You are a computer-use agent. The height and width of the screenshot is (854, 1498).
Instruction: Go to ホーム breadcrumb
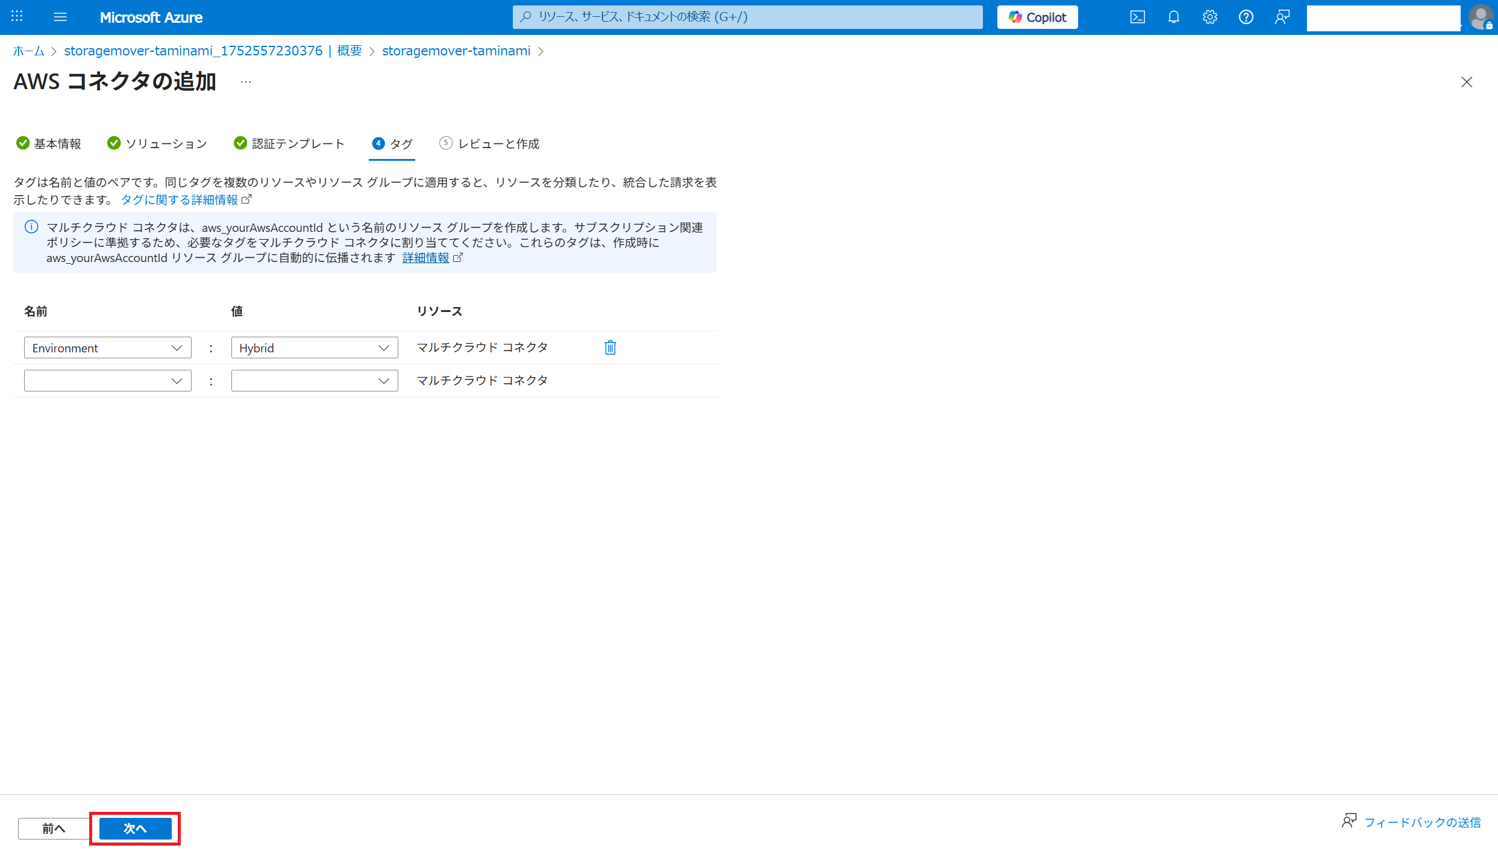pos(29,51)
